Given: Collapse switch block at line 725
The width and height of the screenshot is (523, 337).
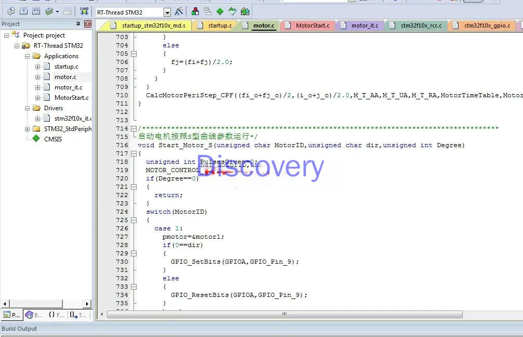Looking at the screenshot, I should click(134, 220).
